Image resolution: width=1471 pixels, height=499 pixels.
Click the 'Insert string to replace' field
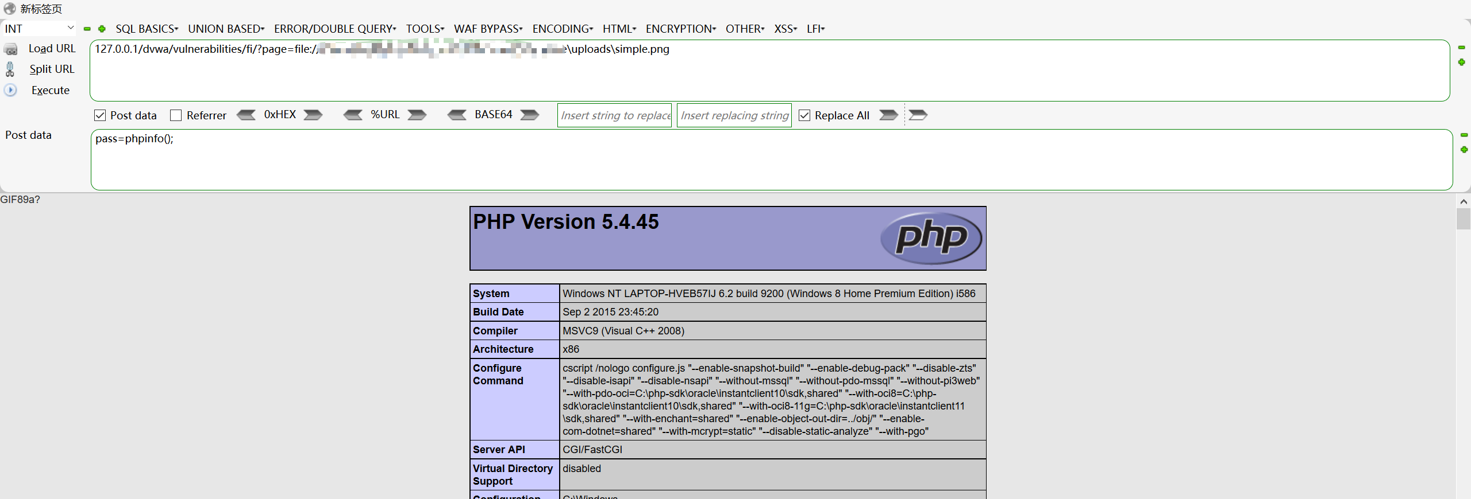pos(614,115)
